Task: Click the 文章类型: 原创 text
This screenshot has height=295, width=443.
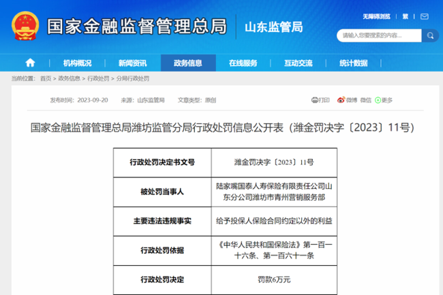Action: [x=197, y=100]
